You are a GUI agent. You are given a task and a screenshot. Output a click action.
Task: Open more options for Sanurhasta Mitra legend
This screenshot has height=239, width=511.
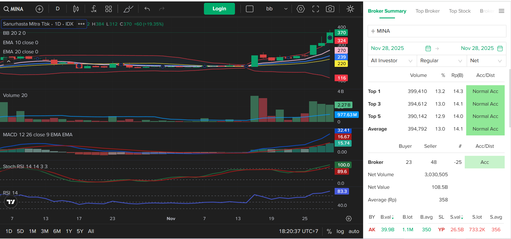click(x=81, y=24)
